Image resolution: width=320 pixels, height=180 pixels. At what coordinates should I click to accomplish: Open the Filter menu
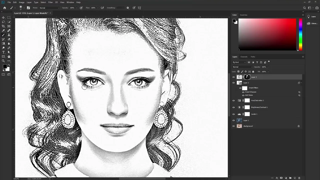[50, 2]
